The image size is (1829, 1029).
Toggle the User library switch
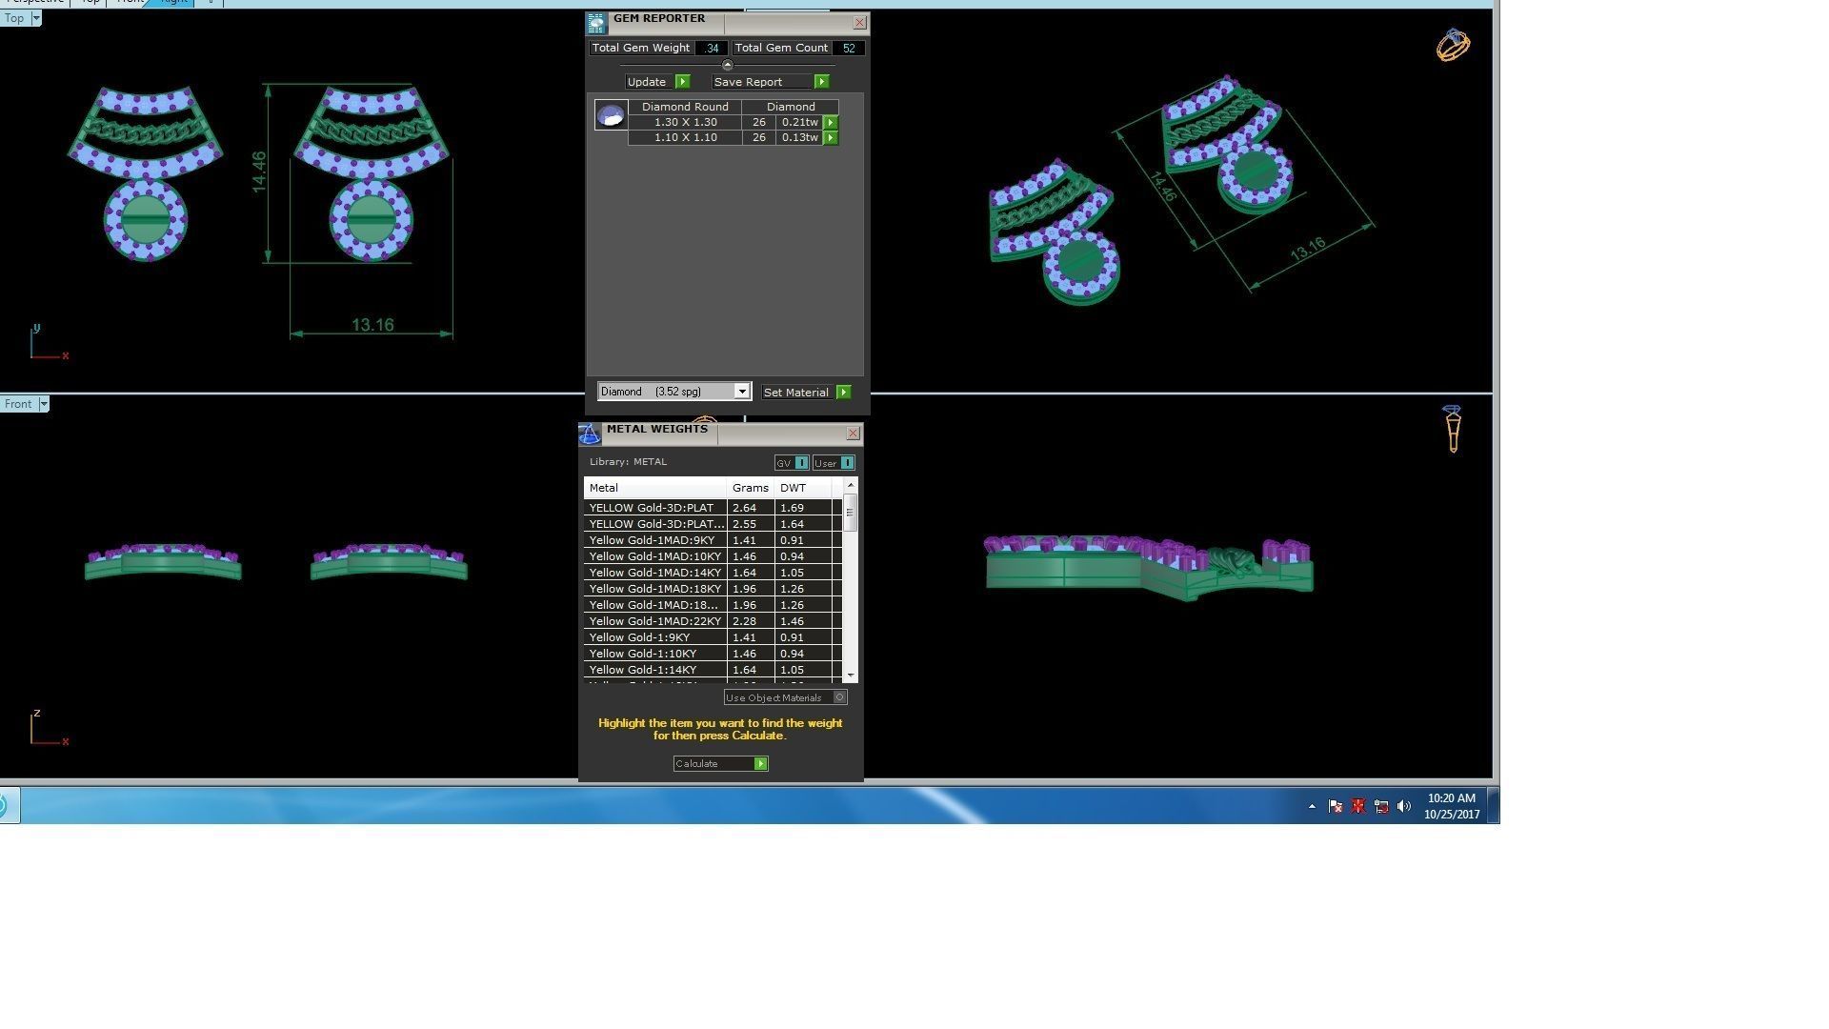[x=847, y=463]
